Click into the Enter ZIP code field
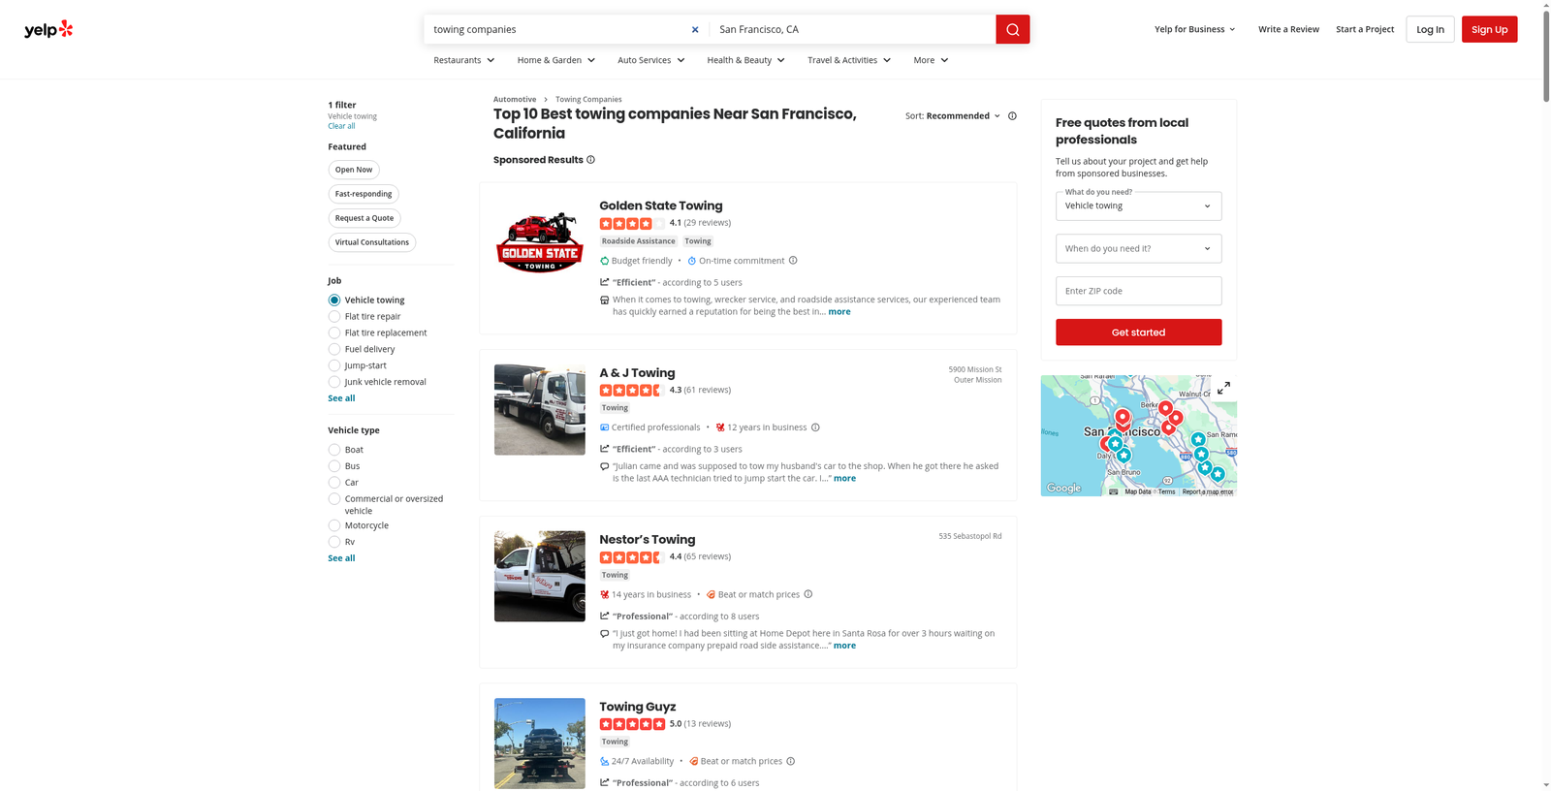The width and height of the screenshot is (1551, 791). (1138, 291)
